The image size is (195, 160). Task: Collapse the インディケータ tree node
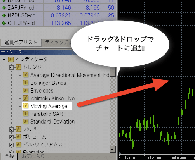tap(4, 60)
